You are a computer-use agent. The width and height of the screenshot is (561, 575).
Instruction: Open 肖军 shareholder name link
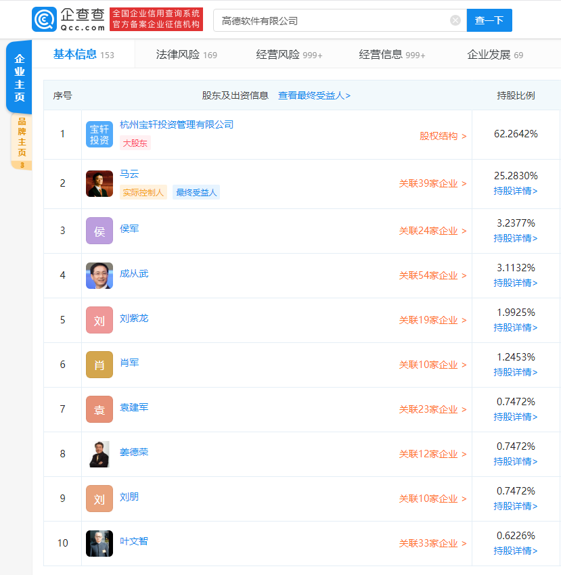(x=129, y=363)
